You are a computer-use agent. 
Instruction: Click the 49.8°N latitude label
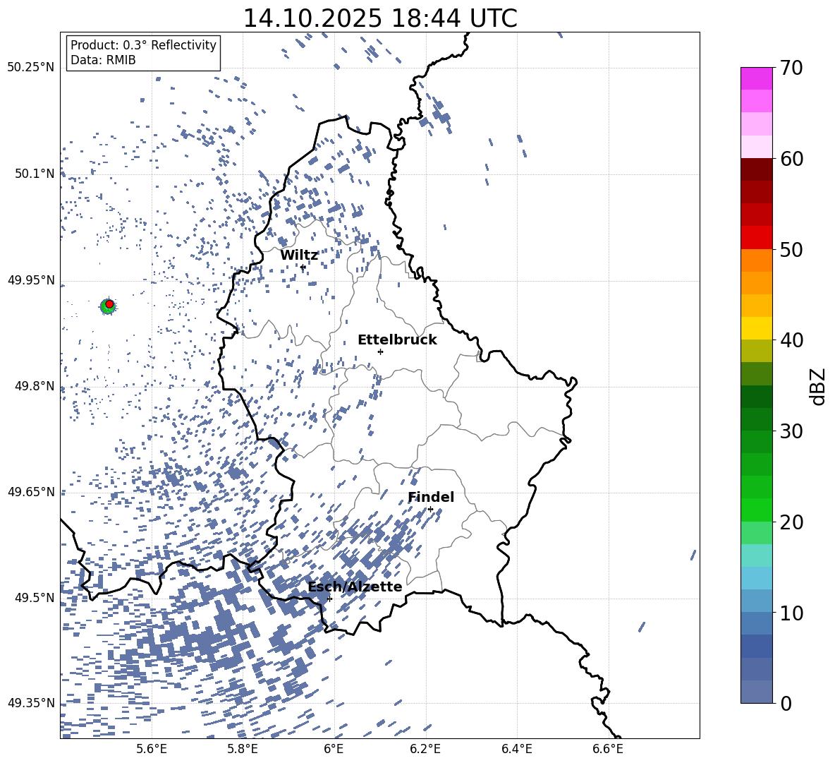[35, 386]
